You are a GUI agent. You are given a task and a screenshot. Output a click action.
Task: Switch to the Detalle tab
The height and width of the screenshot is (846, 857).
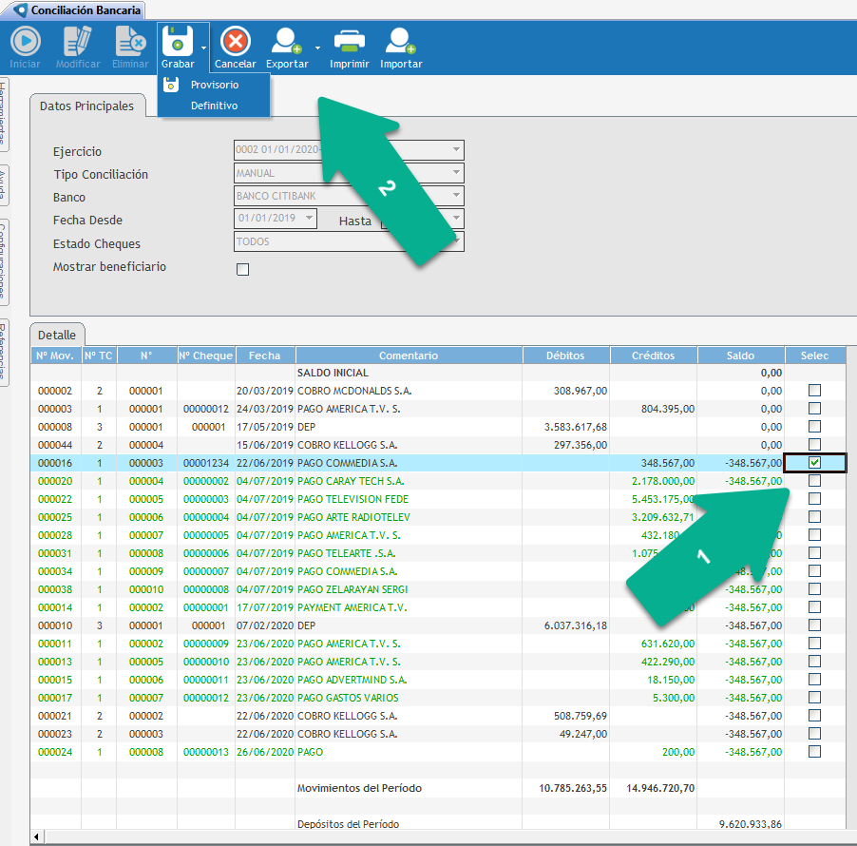pos(57,336)
